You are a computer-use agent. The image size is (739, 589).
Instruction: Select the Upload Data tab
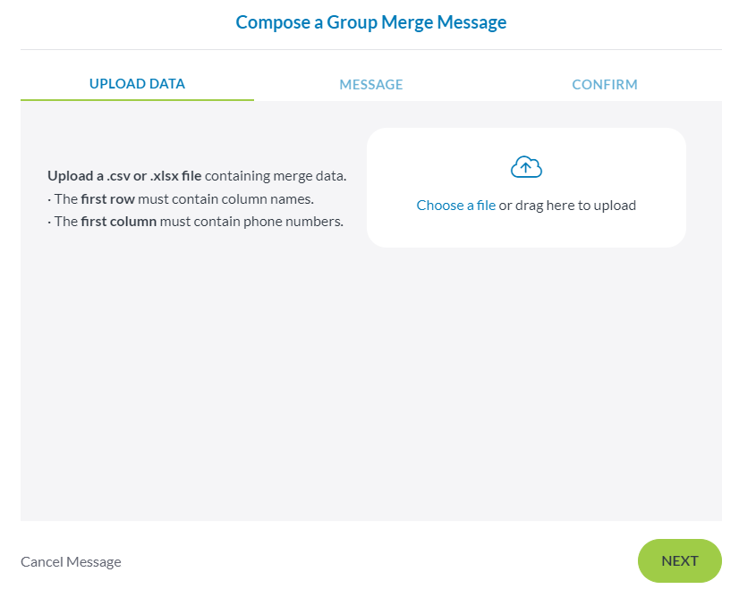tap(137, 84)
